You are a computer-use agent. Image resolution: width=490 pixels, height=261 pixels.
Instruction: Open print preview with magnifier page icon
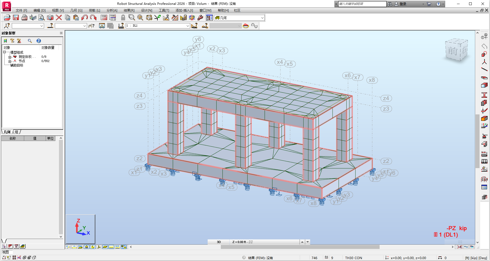[x=41, y=18]
